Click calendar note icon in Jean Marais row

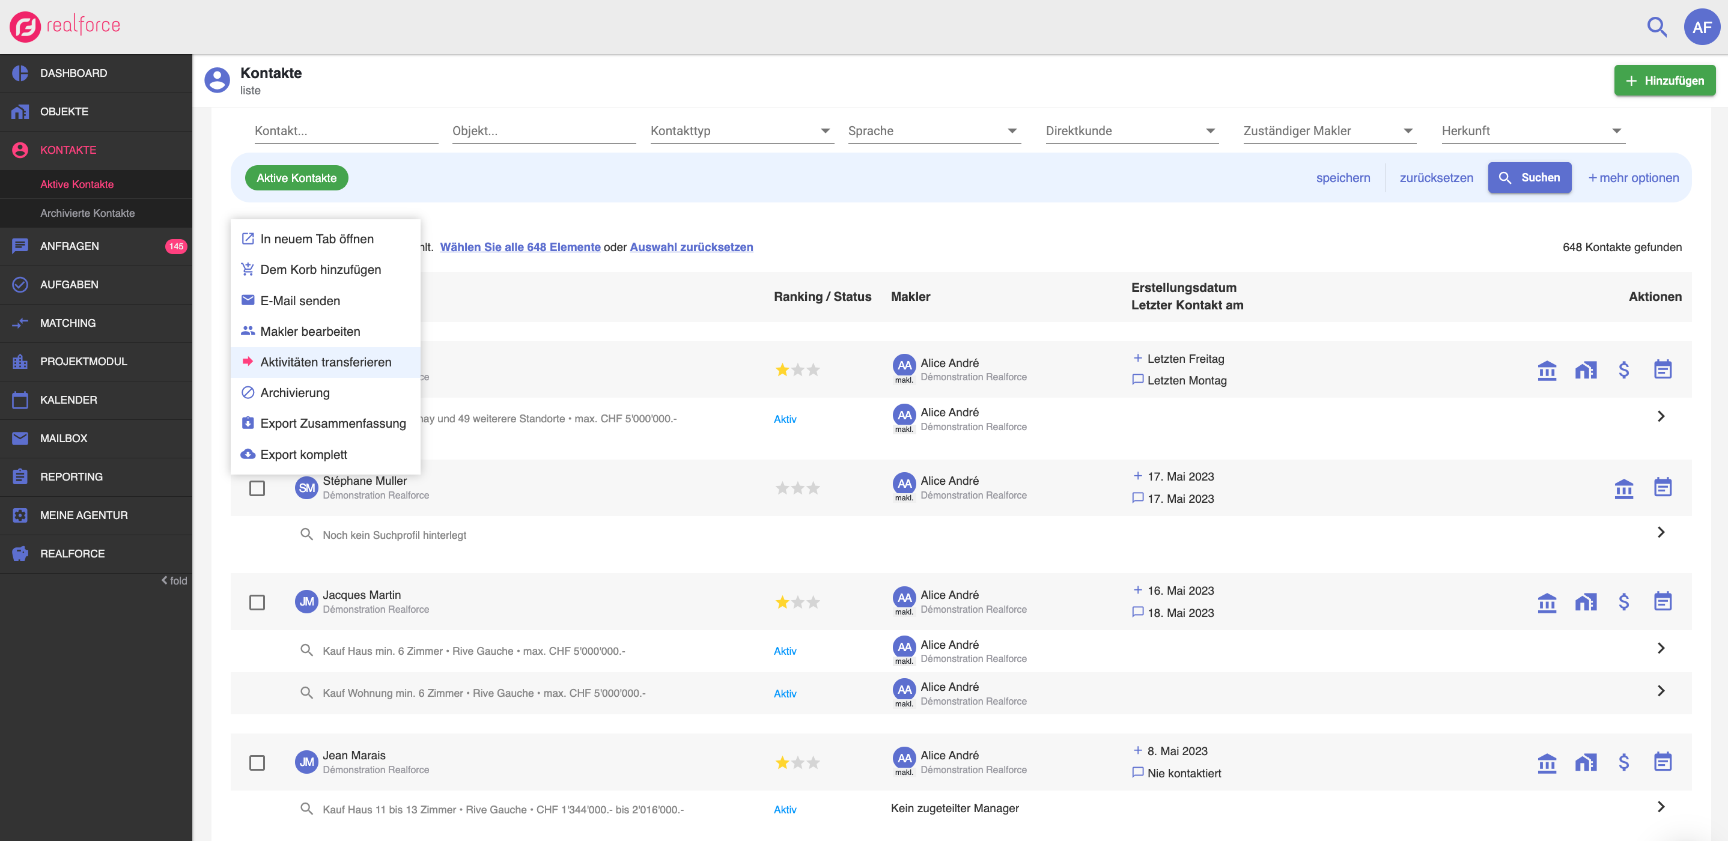coord(1663,761)
